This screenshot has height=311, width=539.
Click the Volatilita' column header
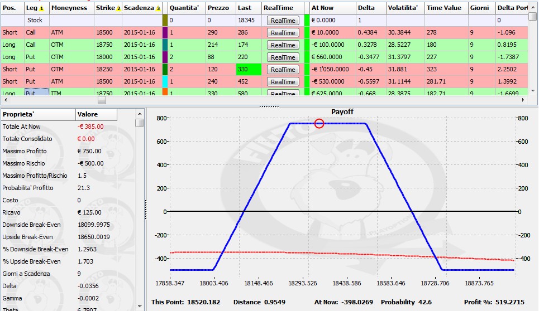(x=405, y=8)
